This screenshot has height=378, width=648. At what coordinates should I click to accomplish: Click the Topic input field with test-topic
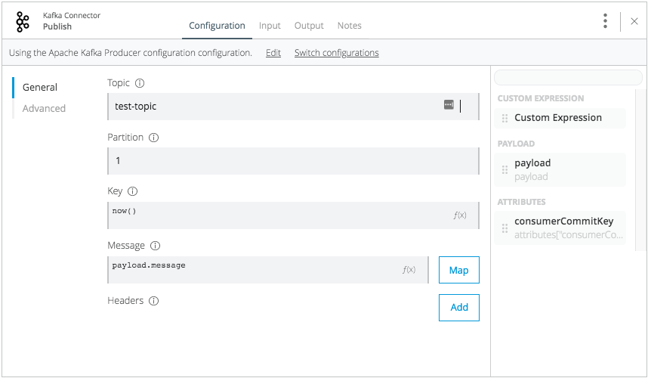294,107
